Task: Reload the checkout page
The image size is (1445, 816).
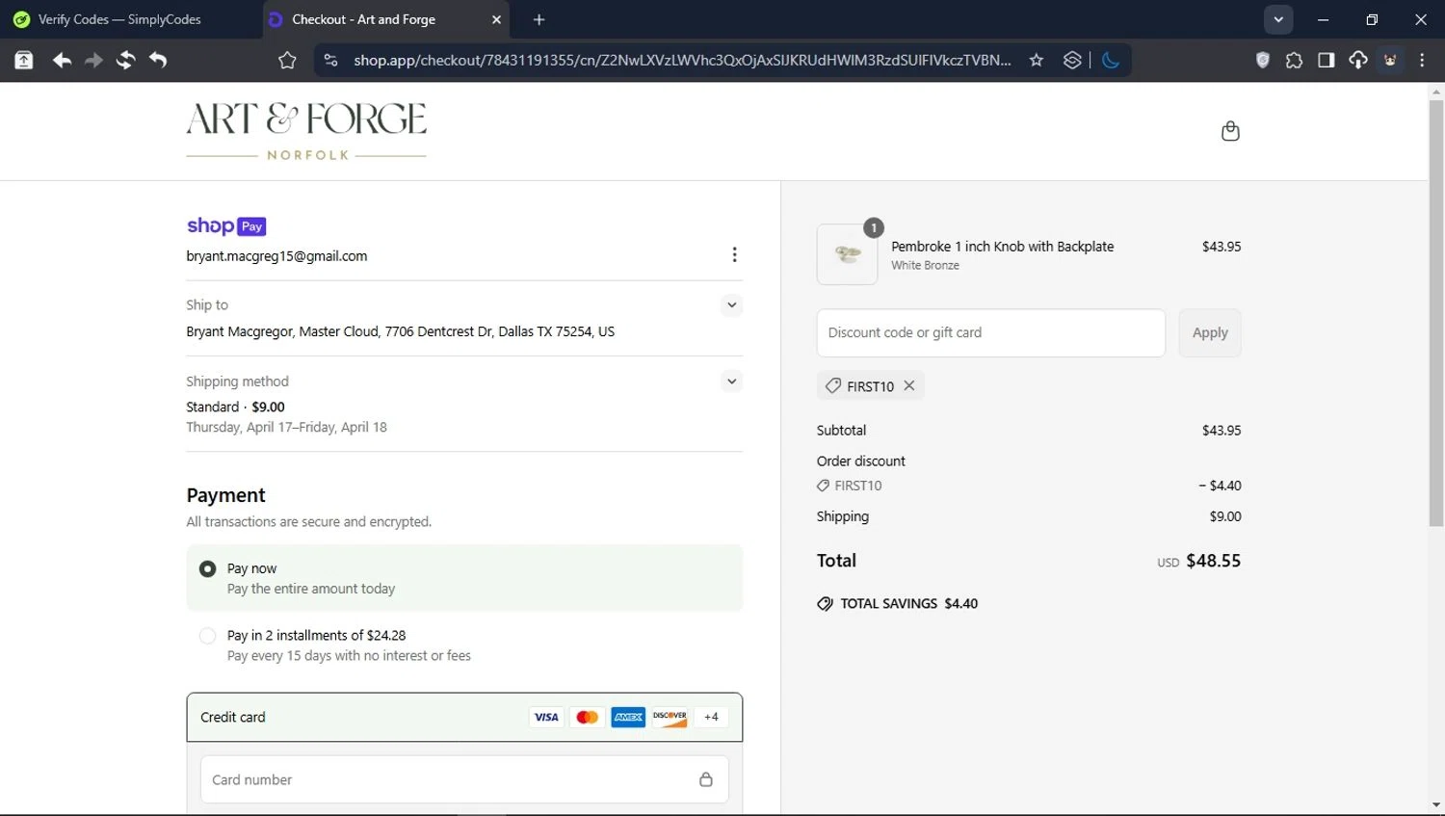Action: (x=125, y=61)
